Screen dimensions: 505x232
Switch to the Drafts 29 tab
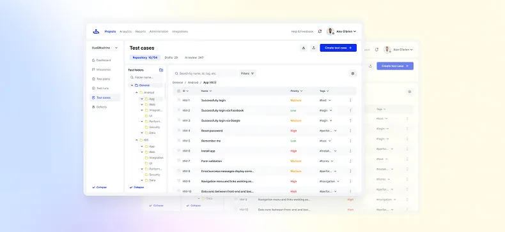click(x=171, y=58)
